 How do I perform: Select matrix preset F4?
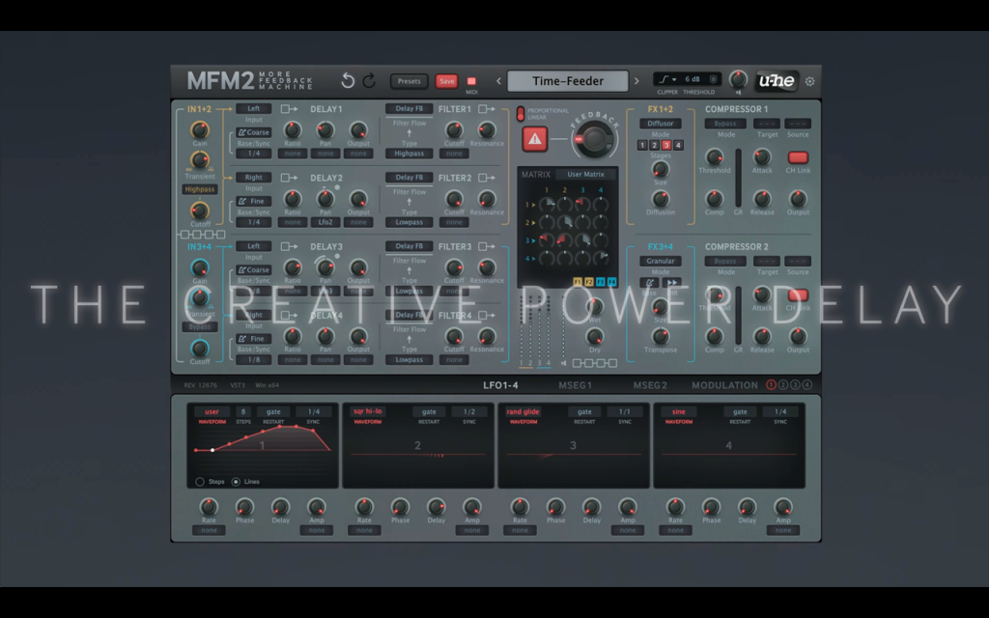[x=611, y=282]
